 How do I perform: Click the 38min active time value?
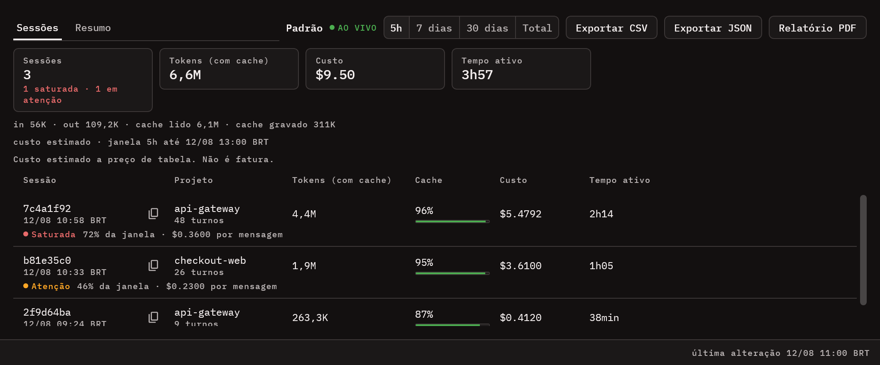[x=604, y=317]
